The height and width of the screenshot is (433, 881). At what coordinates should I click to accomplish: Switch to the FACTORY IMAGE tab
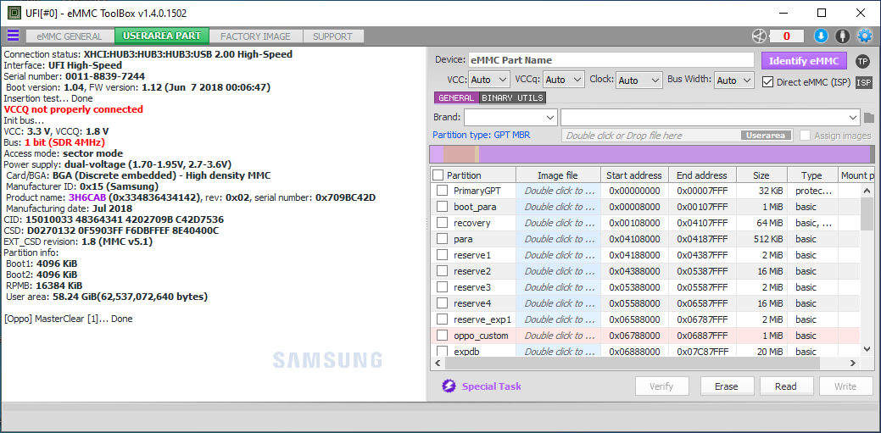[255, 36]
